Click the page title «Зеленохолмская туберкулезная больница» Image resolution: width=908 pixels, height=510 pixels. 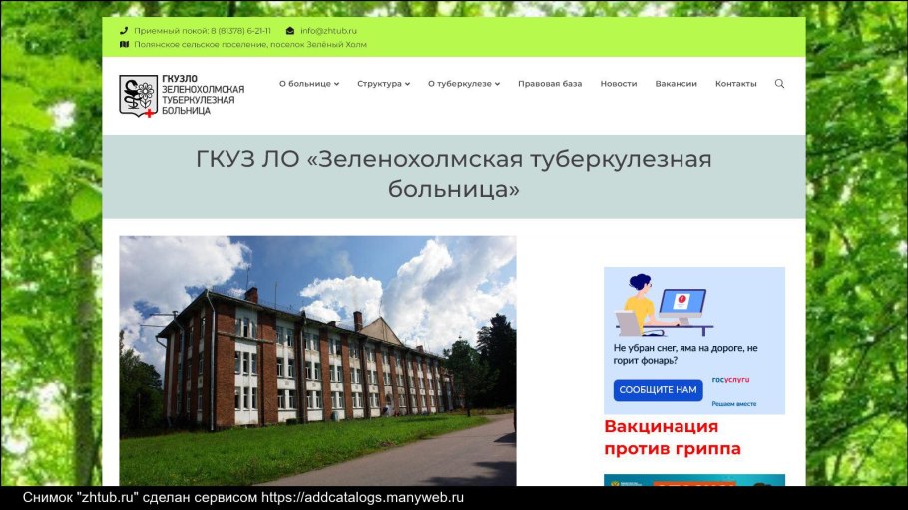pos(453,174)
